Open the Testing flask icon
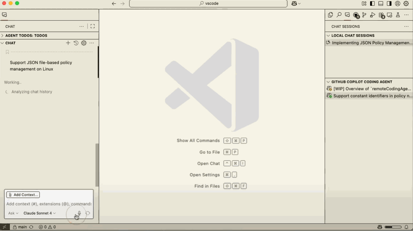 click(x=398, y=15)
